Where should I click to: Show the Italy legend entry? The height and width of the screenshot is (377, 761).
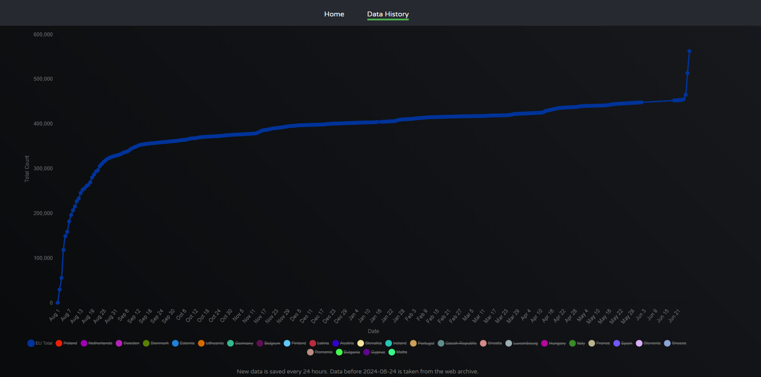[x=577, y=343]
